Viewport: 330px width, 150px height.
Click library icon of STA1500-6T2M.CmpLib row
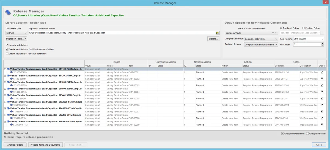tap(8, 102)
